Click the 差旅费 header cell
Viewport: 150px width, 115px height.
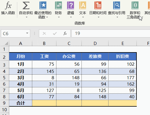coord(95,56)
